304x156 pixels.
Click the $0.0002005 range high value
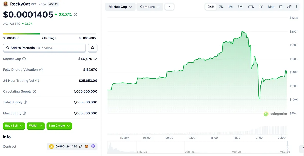pyautogui.click(x=87, y=38)
